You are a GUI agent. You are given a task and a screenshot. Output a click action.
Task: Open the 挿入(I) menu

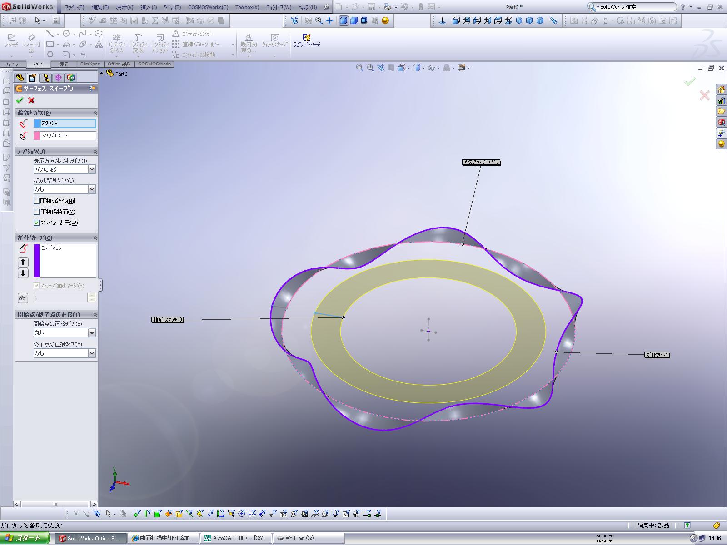pos(149,7)
